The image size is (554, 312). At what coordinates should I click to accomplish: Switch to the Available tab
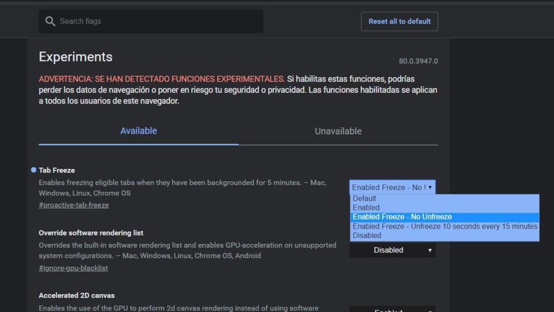(138, 131)
